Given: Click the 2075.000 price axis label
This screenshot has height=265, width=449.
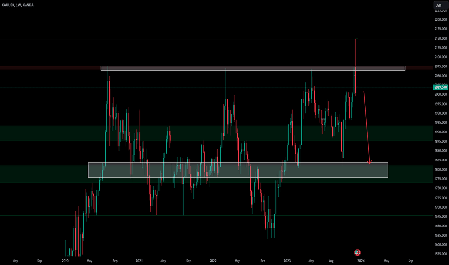Looking at the screenshot, I should (x=440, y=66).
